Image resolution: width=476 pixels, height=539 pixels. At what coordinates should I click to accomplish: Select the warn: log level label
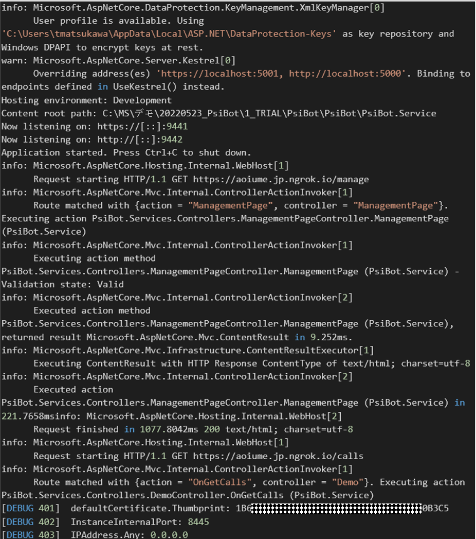tap(14, 61)
